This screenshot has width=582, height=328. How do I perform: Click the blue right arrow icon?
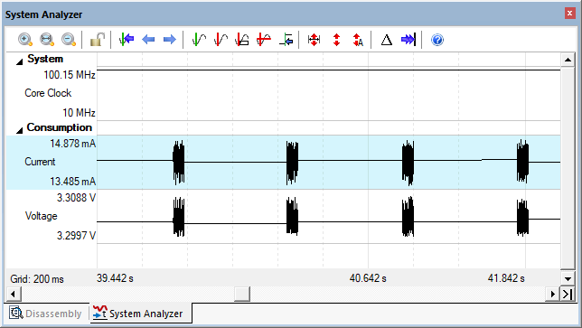tap(170, 40)
